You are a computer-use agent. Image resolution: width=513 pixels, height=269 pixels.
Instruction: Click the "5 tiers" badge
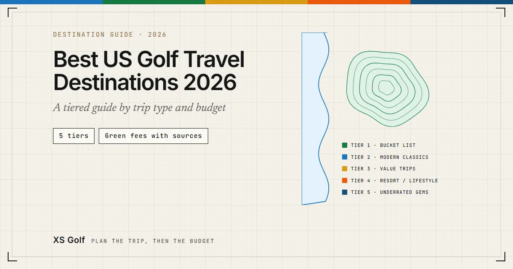pos(74,136)
